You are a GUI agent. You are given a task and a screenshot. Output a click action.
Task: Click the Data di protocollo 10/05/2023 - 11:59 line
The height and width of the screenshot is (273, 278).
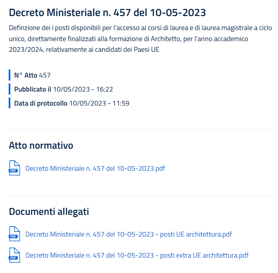pos(72,103)
